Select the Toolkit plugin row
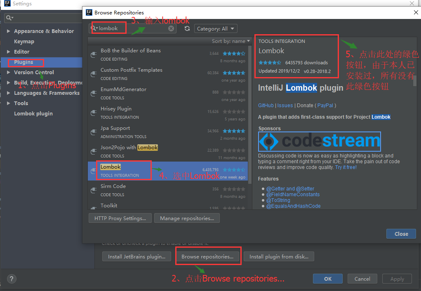Viewport: 421px width, 291px height. point(168,205)
